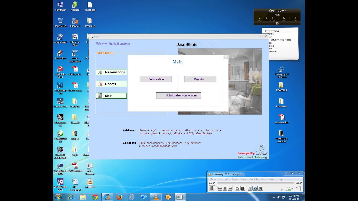Select Reservations in Main Menu
The image size is (358, 201).
111,72
